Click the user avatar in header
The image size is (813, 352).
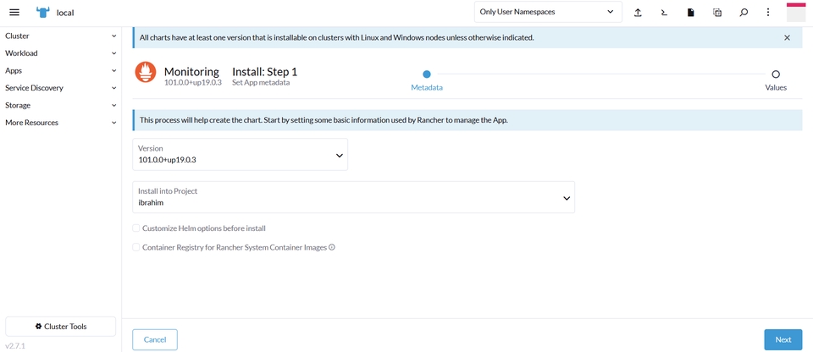(796, 12)
